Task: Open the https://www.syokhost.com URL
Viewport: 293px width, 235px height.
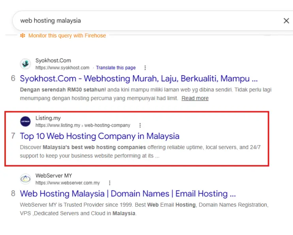Action: pyautogui.click(x=62, y=68)
